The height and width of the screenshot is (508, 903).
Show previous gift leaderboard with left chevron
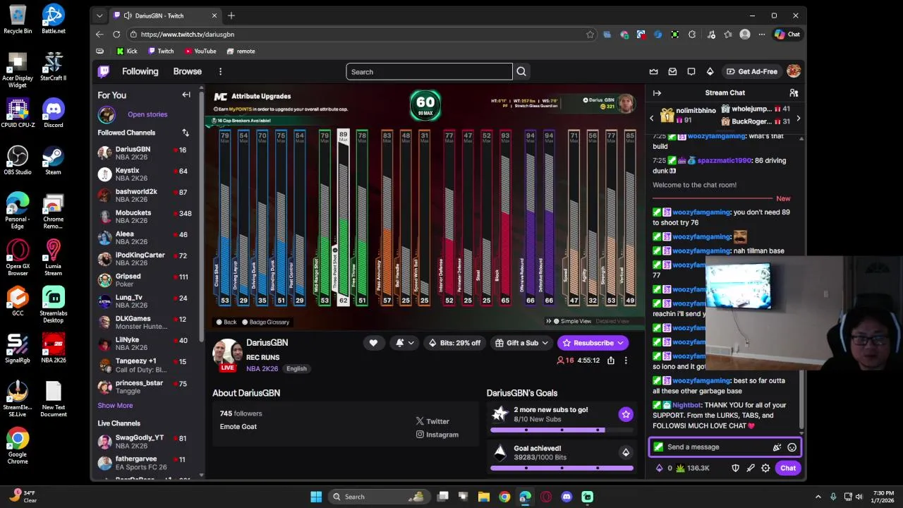[x=652, y=119]
